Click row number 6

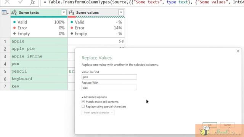[x=5, y=79]
